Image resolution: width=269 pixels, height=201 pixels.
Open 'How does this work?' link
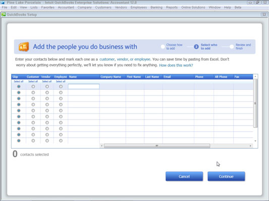coord(176,65)
